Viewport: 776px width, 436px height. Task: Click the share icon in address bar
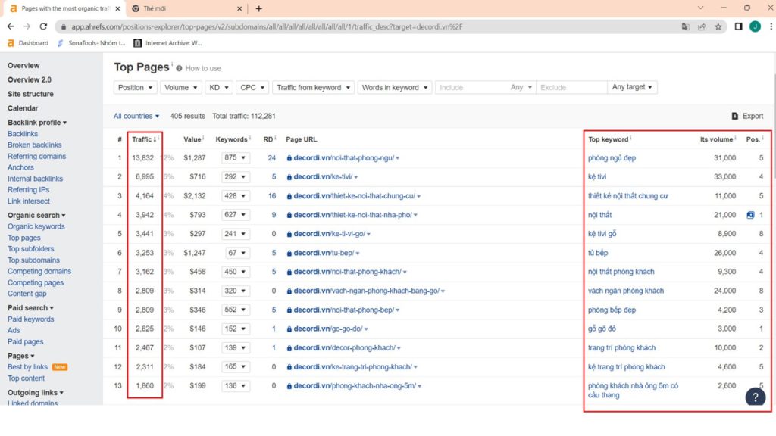point(702,26)
